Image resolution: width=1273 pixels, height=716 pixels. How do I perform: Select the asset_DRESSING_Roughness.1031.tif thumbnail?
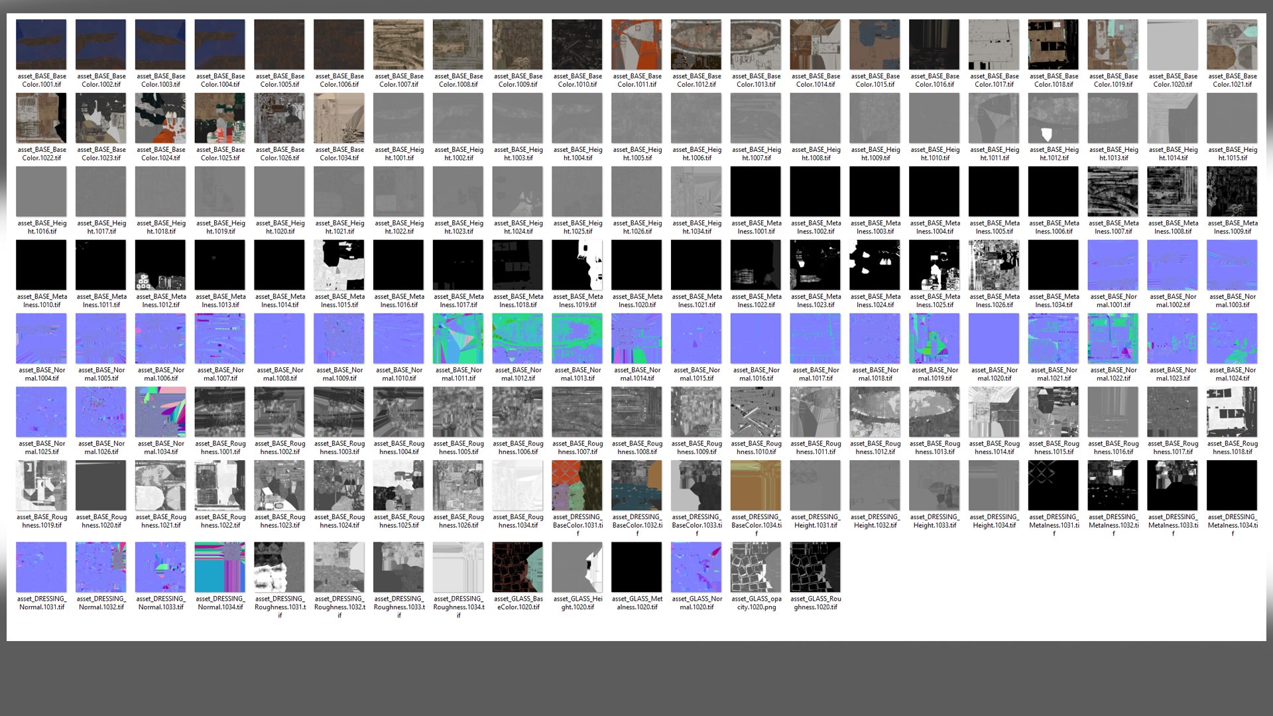coord(279,567)
